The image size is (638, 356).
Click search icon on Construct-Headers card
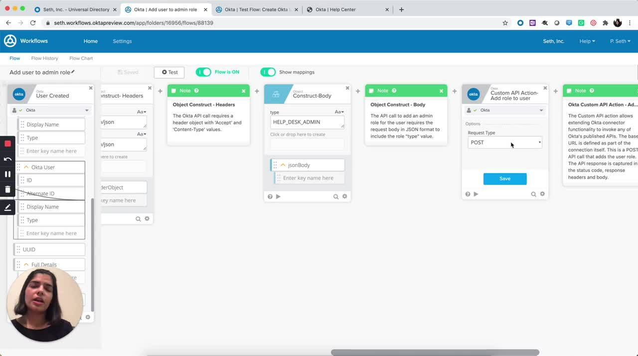(x=138, y=218)
